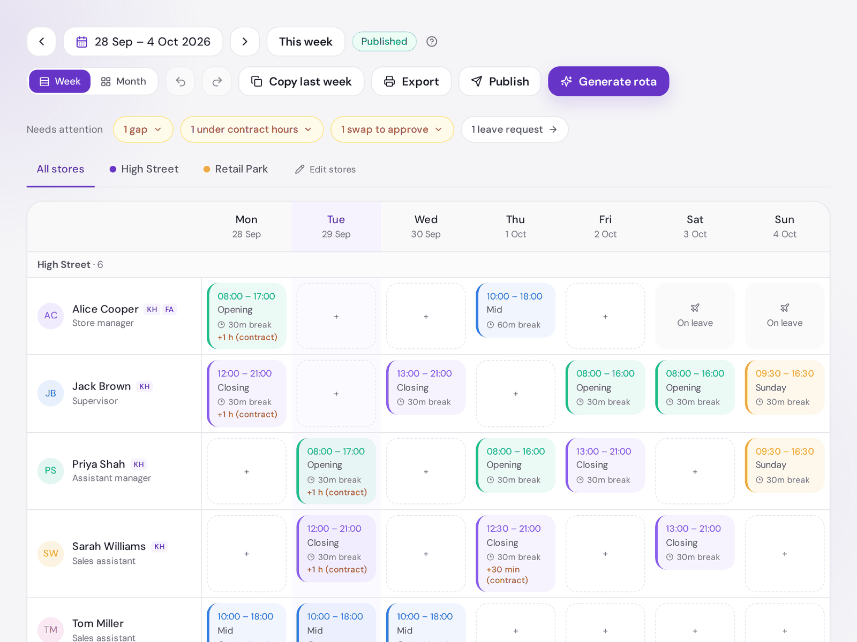Image resolution: width=857 pixels, height=642 pixels.
Task: Jump to This week
Action: coord(306,42)
